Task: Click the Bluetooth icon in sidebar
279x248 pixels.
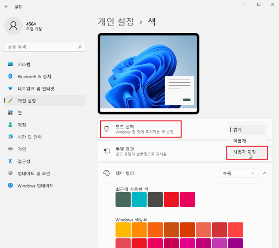Action: tap(10, 76)
